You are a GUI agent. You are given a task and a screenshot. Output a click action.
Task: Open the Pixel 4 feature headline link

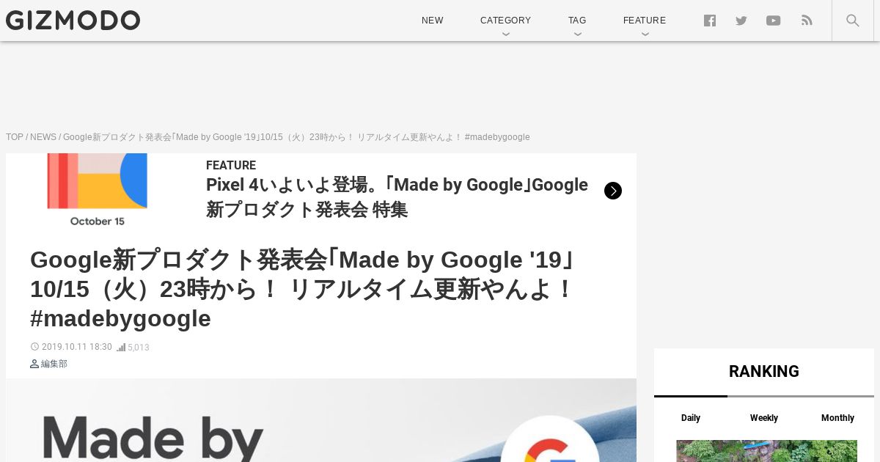pos(397,197)
